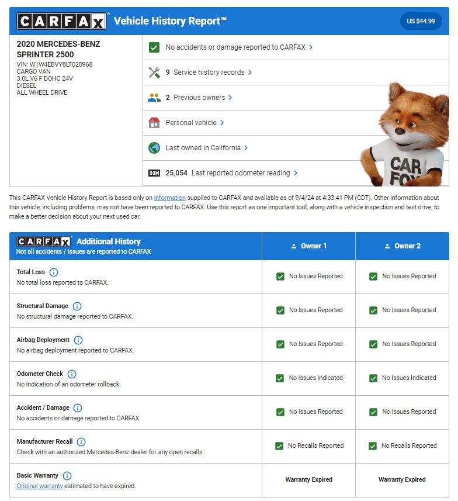Click the DIESEL fuel type text
Screen dimensions: 458x501
pyautogui.click(x=26, y=85)
